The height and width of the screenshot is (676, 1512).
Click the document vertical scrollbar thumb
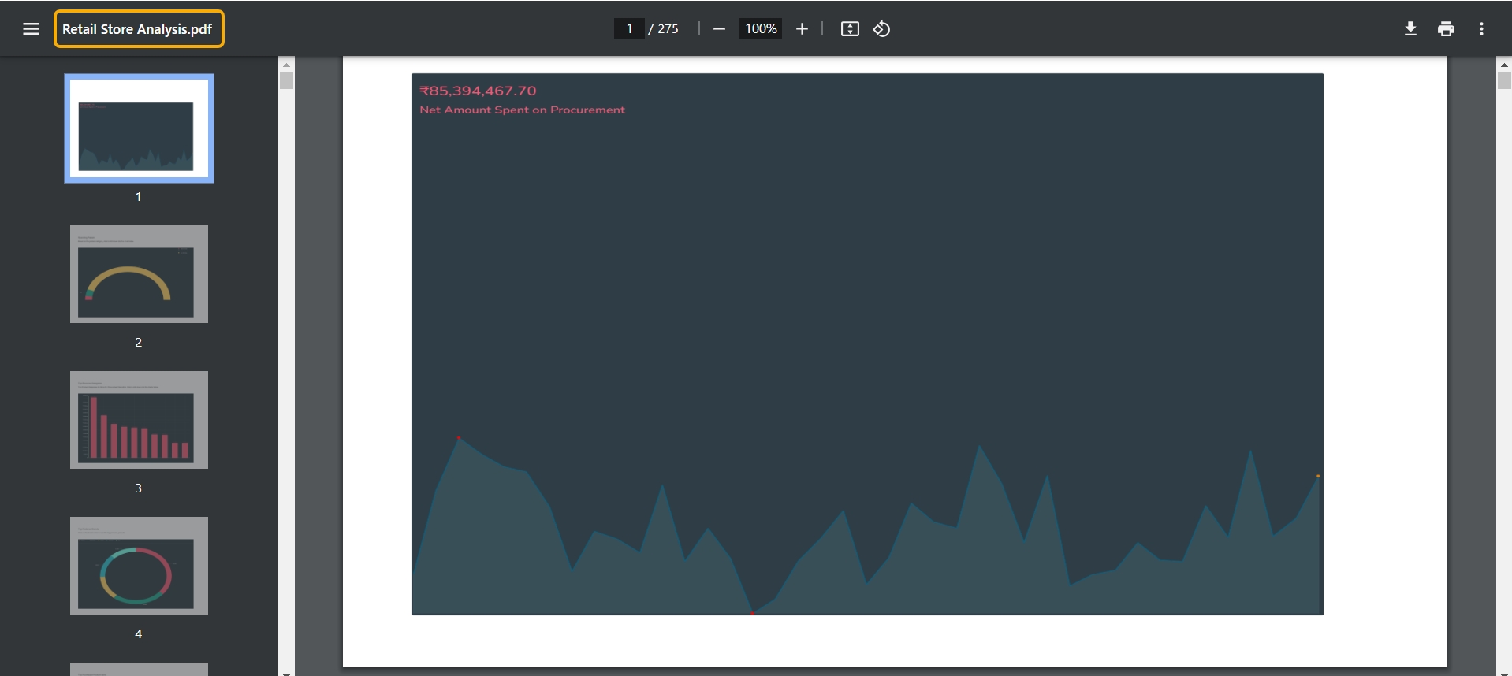(x=1504, y=80)
